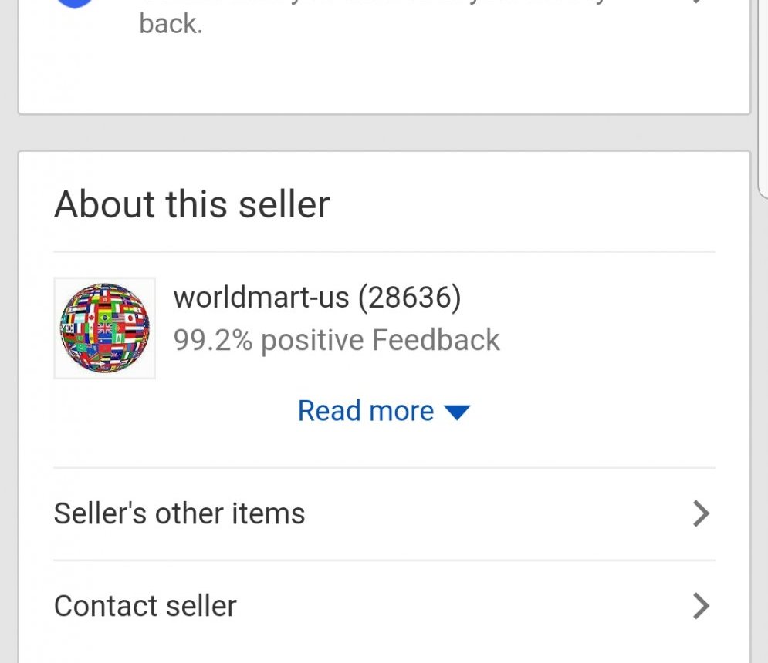Click the word "Feedback" under seller name

coord(436,340)
